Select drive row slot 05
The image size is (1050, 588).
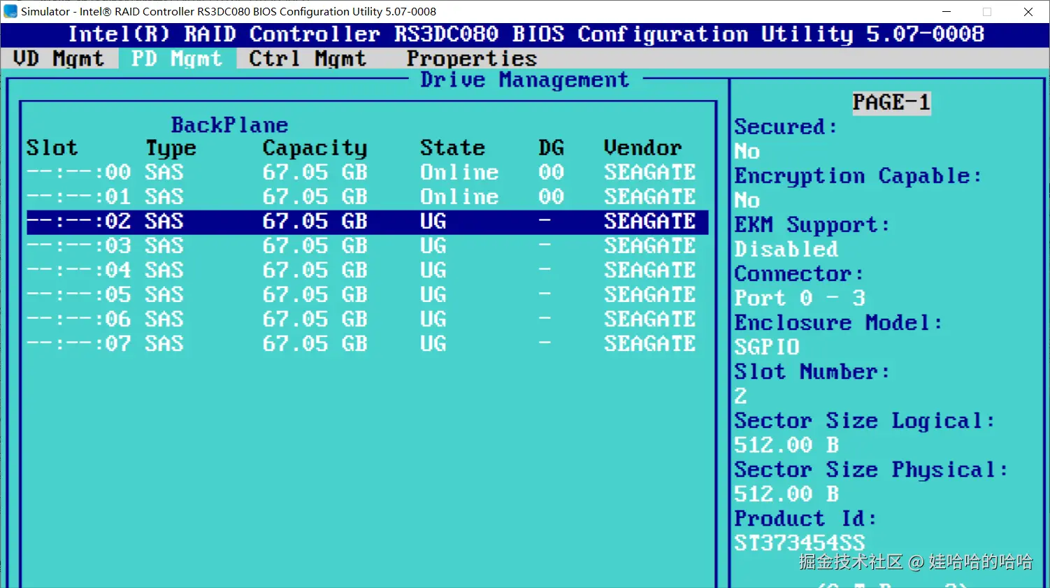click(367, 294)
